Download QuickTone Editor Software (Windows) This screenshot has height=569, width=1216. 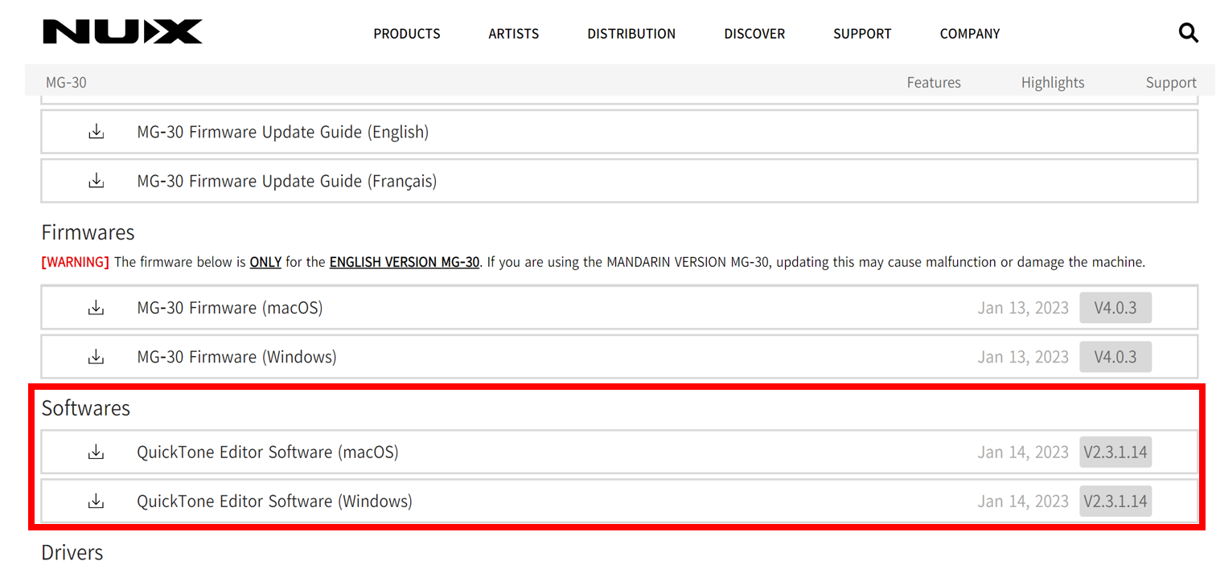coord(274,501)
